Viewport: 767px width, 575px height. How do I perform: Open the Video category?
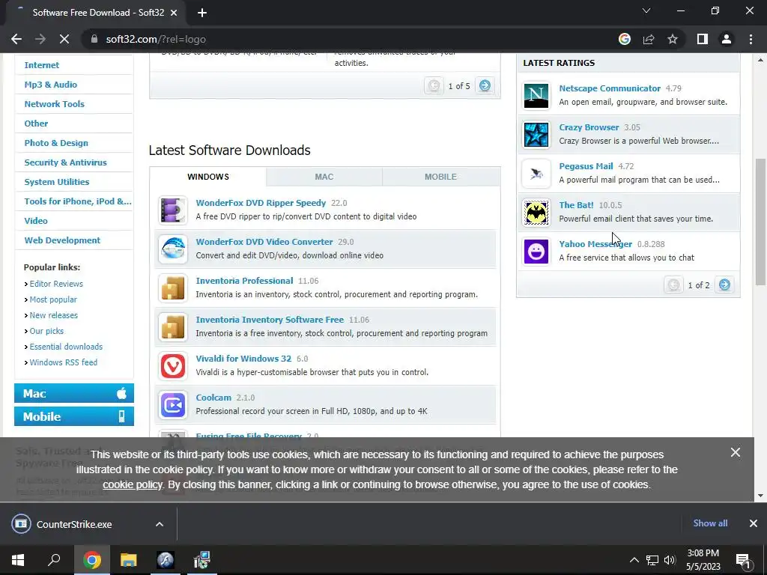[36, 221]
